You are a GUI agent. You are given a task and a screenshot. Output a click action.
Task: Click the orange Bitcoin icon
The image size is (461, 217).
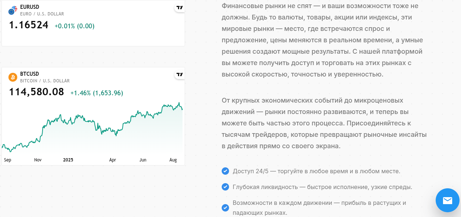(x=12, y=77)
